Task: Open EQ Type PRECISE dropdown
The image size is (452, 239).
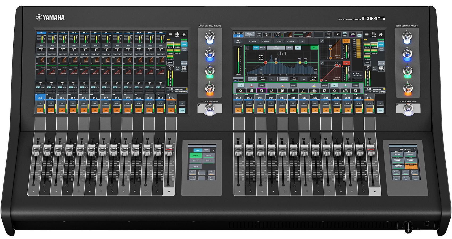Action: point(276,48)
